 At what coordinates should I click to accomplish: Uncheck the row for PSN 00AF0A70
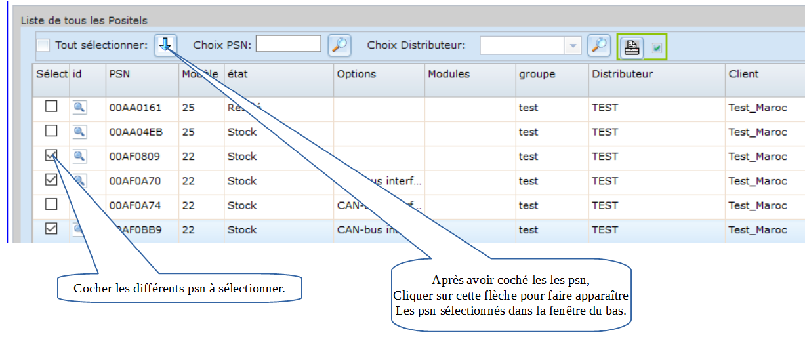tap(51, 180)
